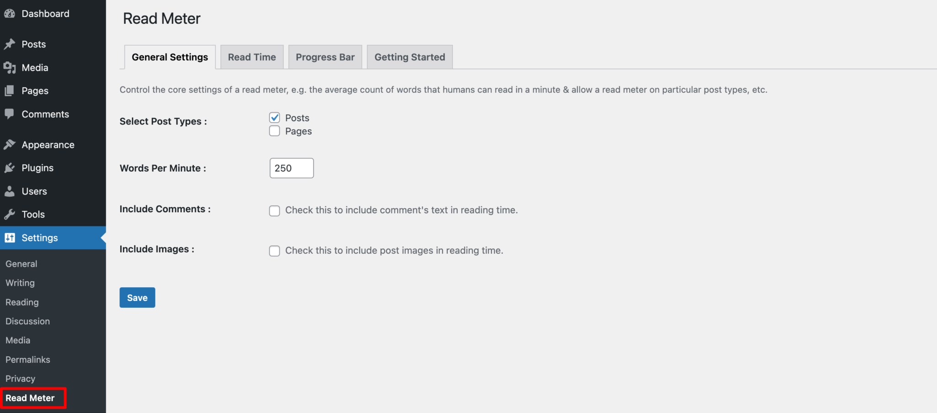Toggle Include Images in reading time

274,251
